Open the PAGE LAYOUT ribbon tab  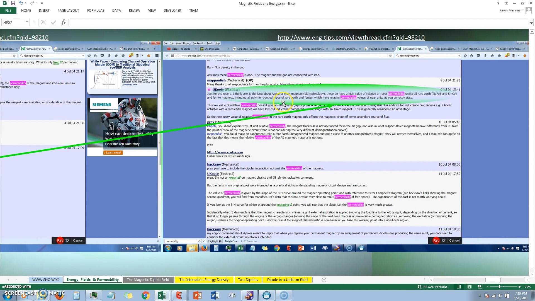click(68, 11)
